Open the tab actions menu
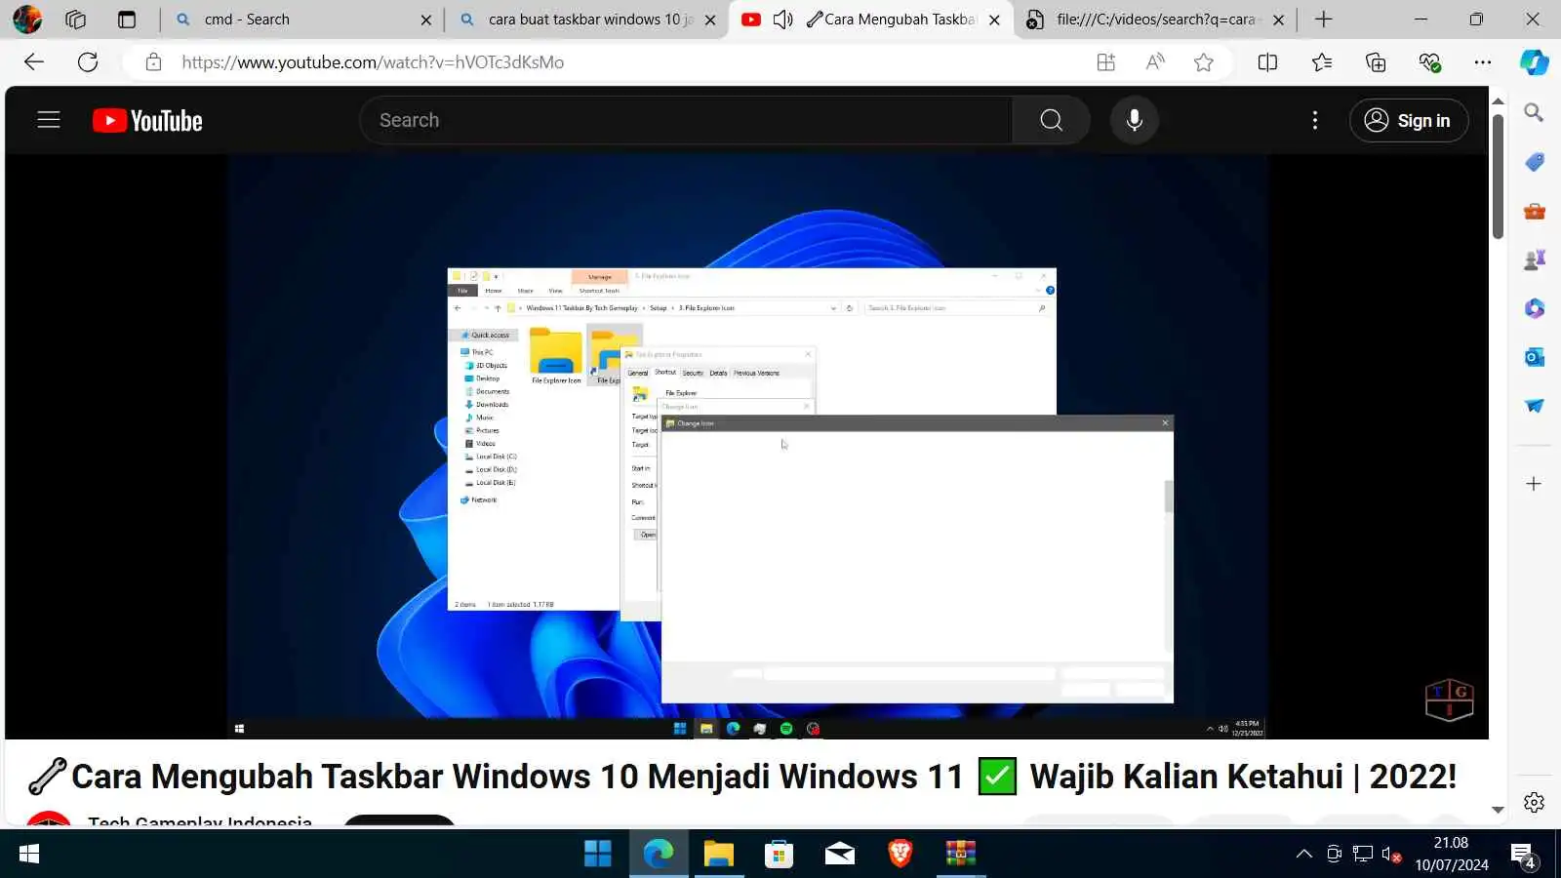 [x=127, y=20]
